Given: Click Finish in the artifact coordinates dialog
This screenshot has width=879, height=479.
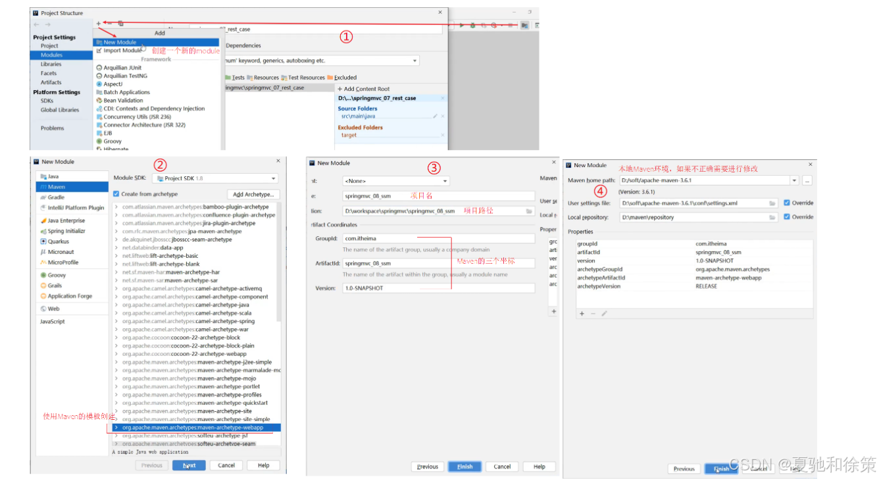Looking at the screenshot, I should [x=465, y=466].
